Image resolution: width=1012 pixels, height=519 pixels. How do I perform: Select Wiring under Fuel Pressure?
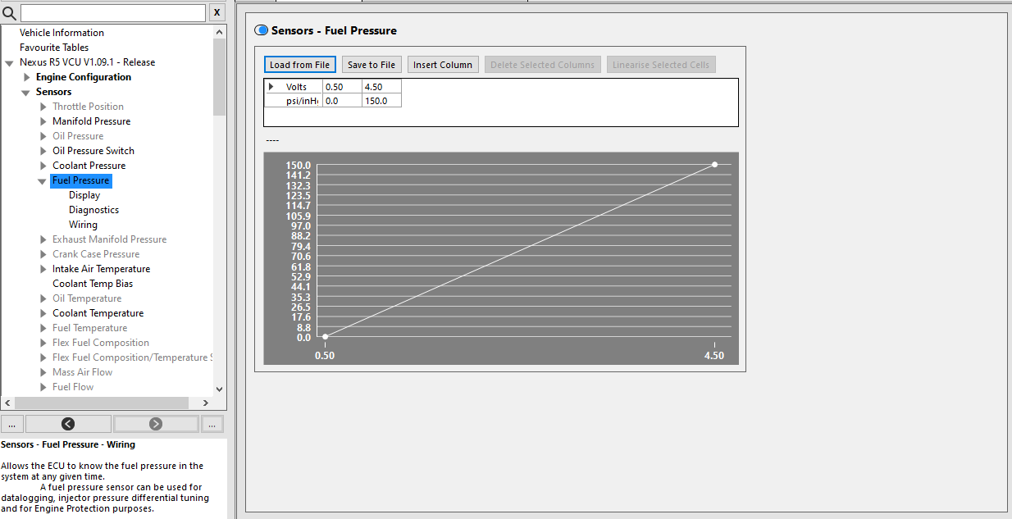pos(83,225)
